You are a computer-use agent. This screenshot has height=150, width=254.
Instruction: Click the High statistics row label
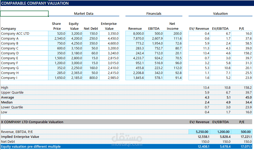tap(5, 88)
